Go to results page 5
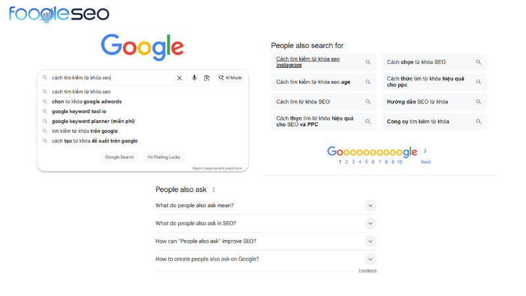526x296 pixels. pos(366,162)
